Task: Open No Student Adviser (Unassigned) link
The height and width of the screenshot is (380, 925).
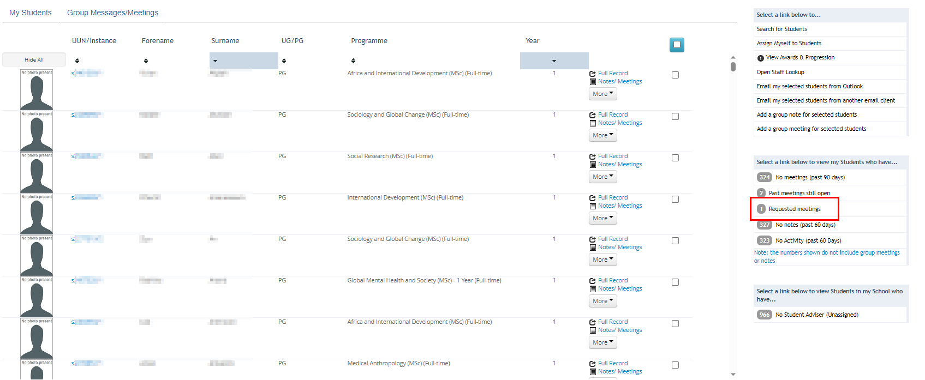Action: click(x=816, y=315)
